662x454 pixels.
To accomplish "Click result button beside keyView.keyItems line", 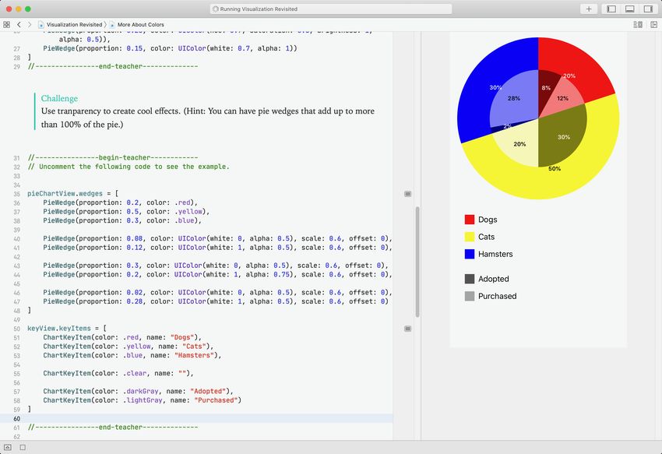I will coord(407,329).
